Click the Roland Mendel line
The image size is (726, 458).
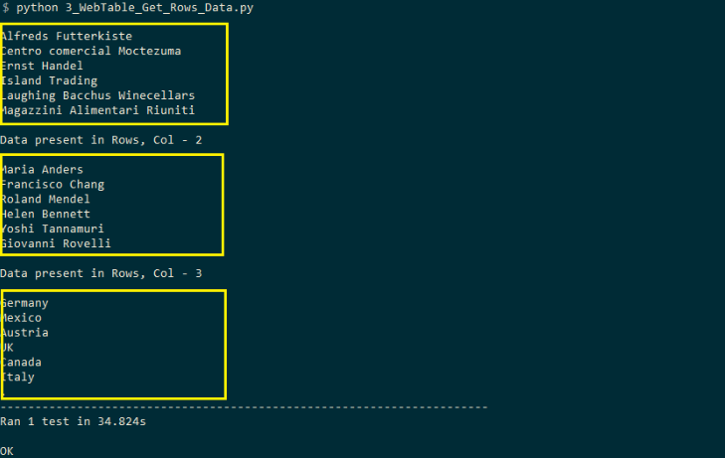tap(46, 199)
